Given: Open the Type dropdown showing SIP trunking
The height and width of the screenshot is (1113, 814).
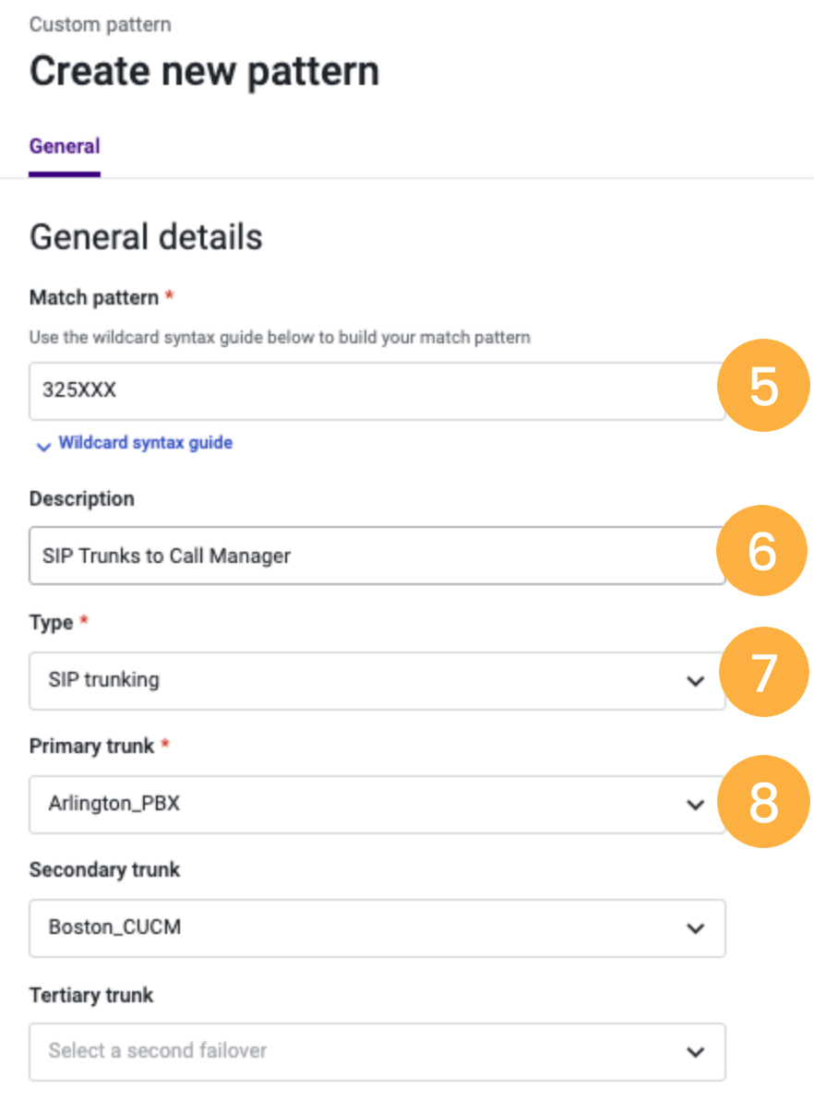Looking at the screenshot, I should coord(377,681).
